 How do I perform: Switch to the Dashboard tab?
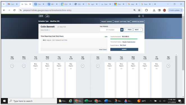[106, 4]
